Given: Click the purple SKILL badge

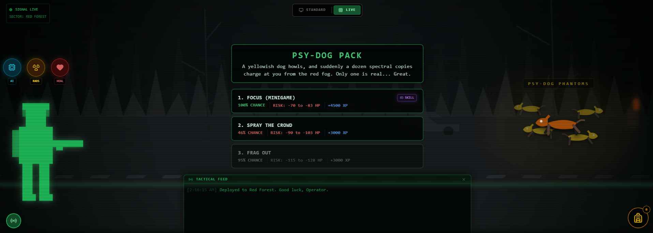Looking at the screenshot, I should point(407,98).
